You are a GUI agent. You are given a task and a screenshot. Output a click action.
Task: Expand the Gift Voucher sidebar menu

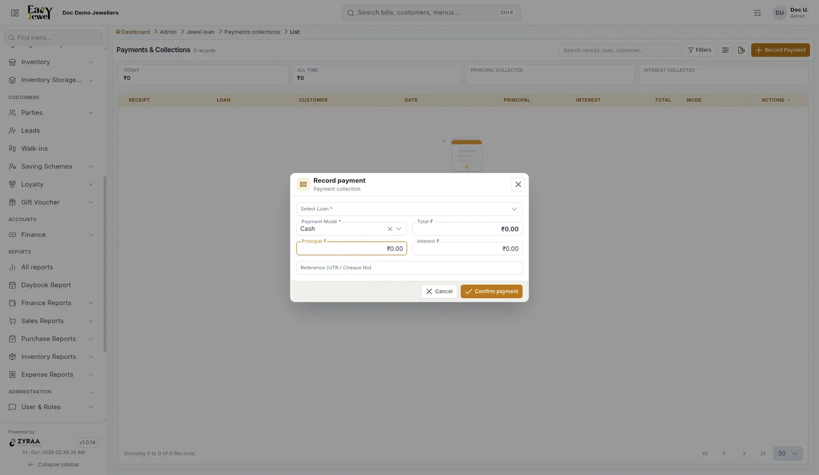(x=51, y=202)
